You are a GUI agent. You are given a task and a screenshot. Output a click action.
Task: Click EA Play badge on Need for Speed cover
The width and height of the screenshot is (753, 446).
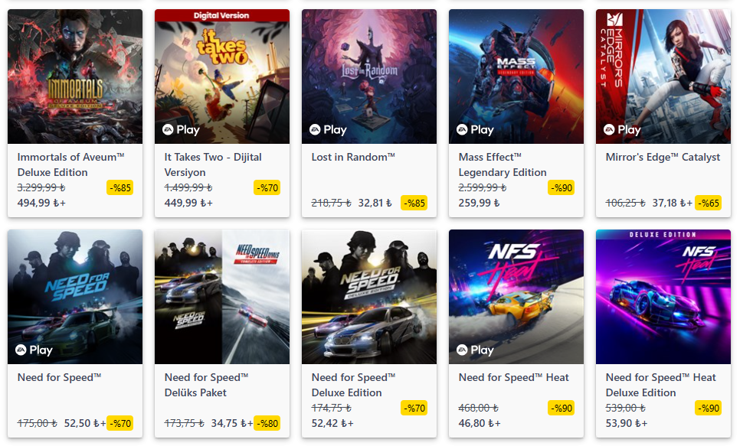pos(34,350)
